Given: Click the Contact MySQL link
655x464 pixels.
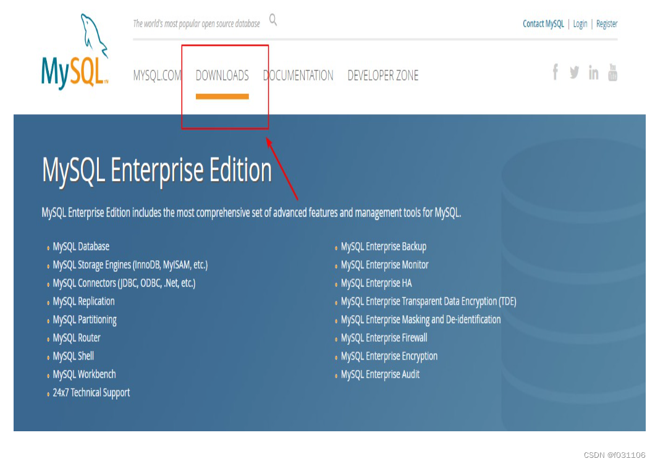Looking at the screenshot, I should (x=543, y=24).
